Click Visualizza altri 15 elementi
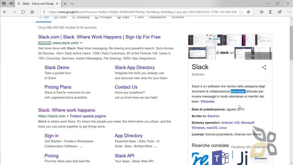Screen dimensions: 293x165 [x=249, y=147]
